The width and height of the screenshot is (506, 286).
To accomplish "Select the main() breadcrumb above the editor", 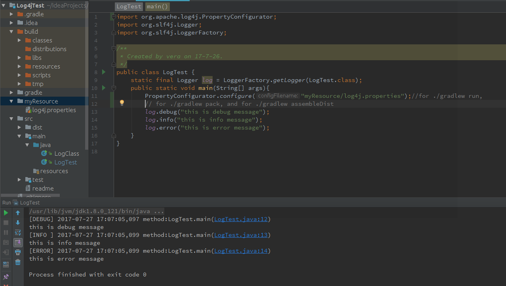I will pos(157,7).
